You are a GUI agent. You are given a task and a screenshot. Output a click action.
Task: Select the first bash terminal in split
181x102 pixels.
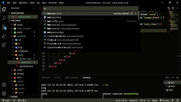click(x=172, y=86)
